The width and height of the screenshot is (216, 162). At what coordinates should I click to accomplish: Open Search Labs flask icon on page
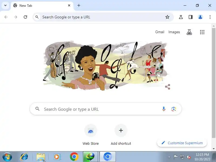tap(189, 32)
